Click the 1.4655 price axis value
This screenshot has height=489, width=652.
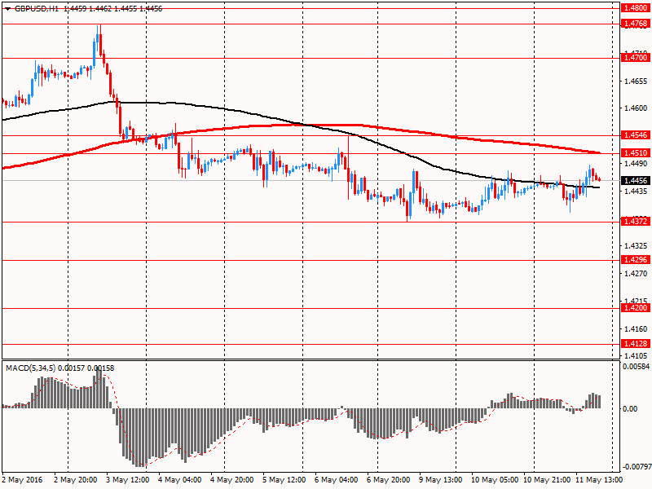click(636, 81)
